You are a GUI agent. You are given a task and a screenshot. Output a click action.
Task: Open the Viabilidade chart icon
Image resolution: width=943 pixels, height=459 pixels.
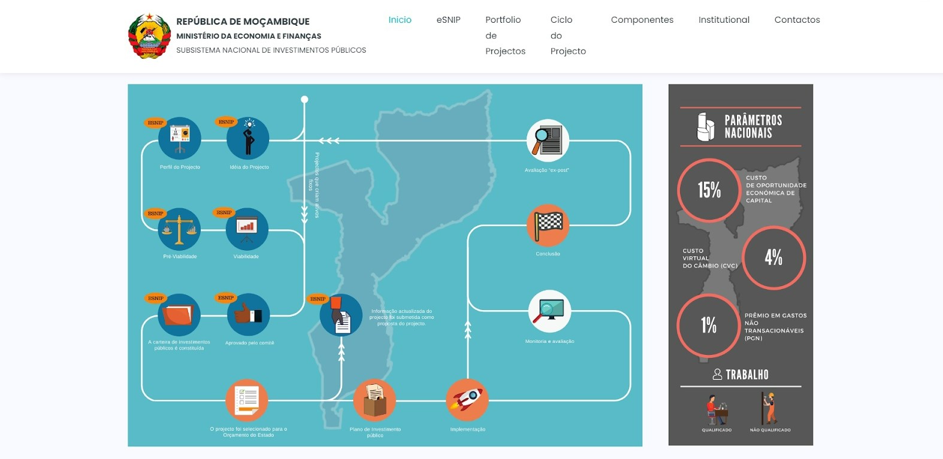(x=247, y=229)
